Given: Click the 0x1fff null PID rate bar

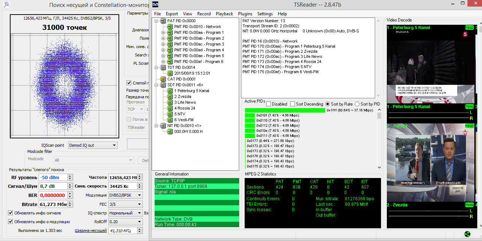Looking at the screenshot, I should 285,110.
